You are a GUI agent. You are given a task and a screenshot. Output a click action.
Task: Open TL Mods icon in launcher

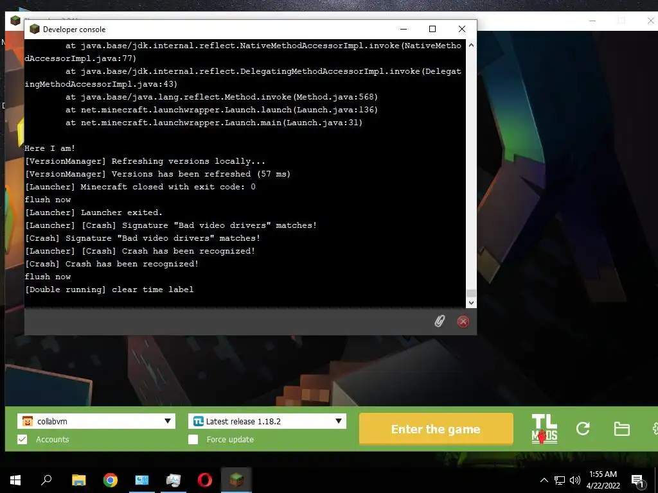pyautogui.click(x=544, y=429)
